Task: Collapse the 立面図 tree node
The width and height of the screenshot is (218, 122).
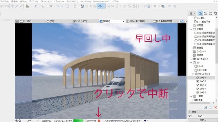Action: tap(191, 29)
